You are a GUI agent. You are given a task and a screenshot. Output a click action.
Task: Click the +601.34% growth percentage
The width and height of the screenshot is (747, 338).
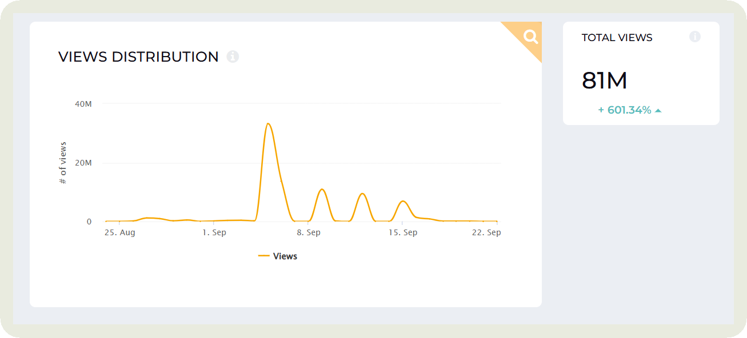[x=624, y=110]
